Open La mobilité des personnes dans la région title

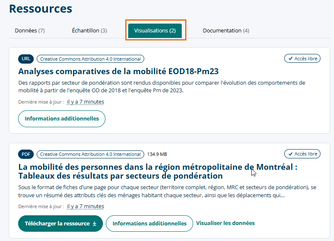tap(158, 171)
